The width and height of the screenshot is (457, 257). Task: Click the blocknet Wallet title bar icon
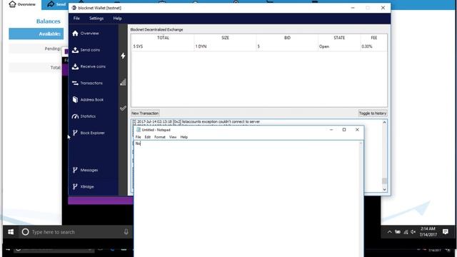[74, 8]
